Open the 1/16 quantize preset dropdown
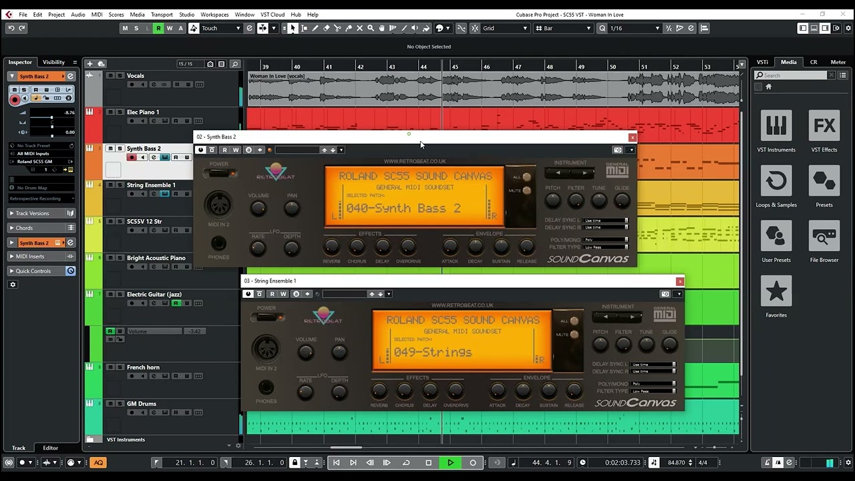This screenshot has width=855, height=481. pos(635,28)
